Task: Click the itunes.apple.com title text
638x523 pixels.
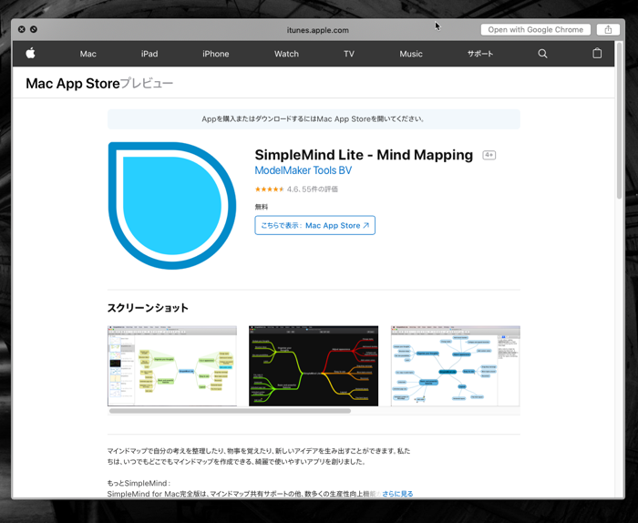Action: 318,30
